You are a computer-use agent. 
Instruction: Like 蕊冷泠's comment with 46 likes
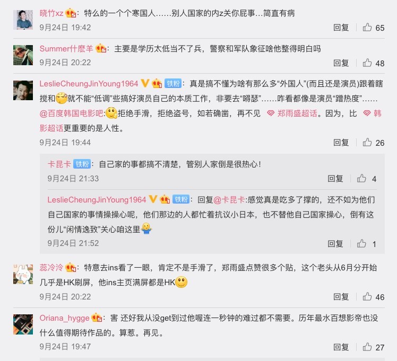367,296
